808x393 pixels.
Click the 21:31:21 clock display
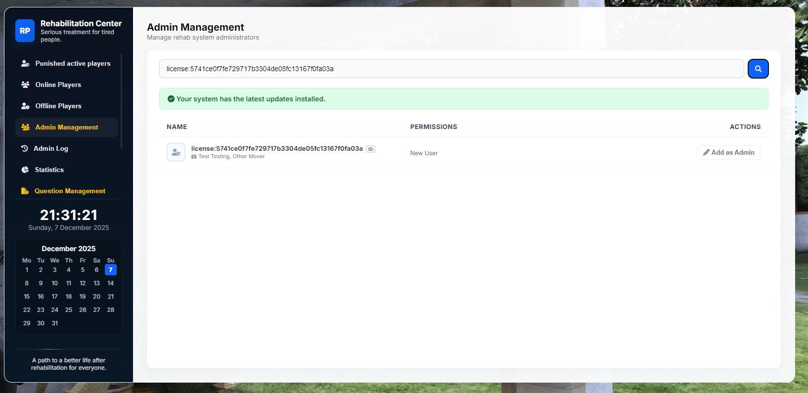(69, 215)
